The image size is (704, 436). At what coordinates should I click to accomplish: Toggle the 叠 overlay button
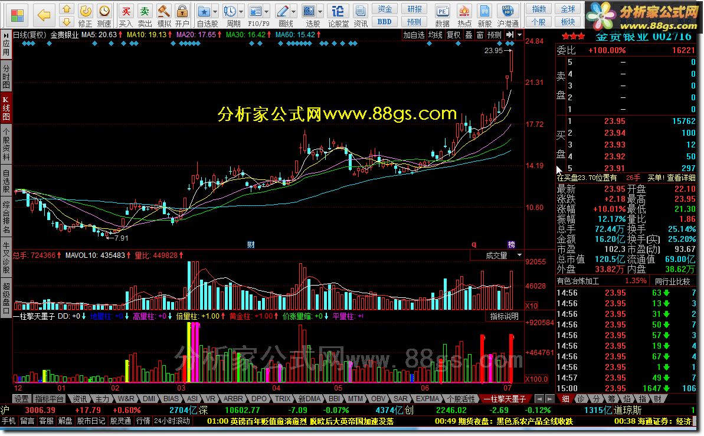469,35
